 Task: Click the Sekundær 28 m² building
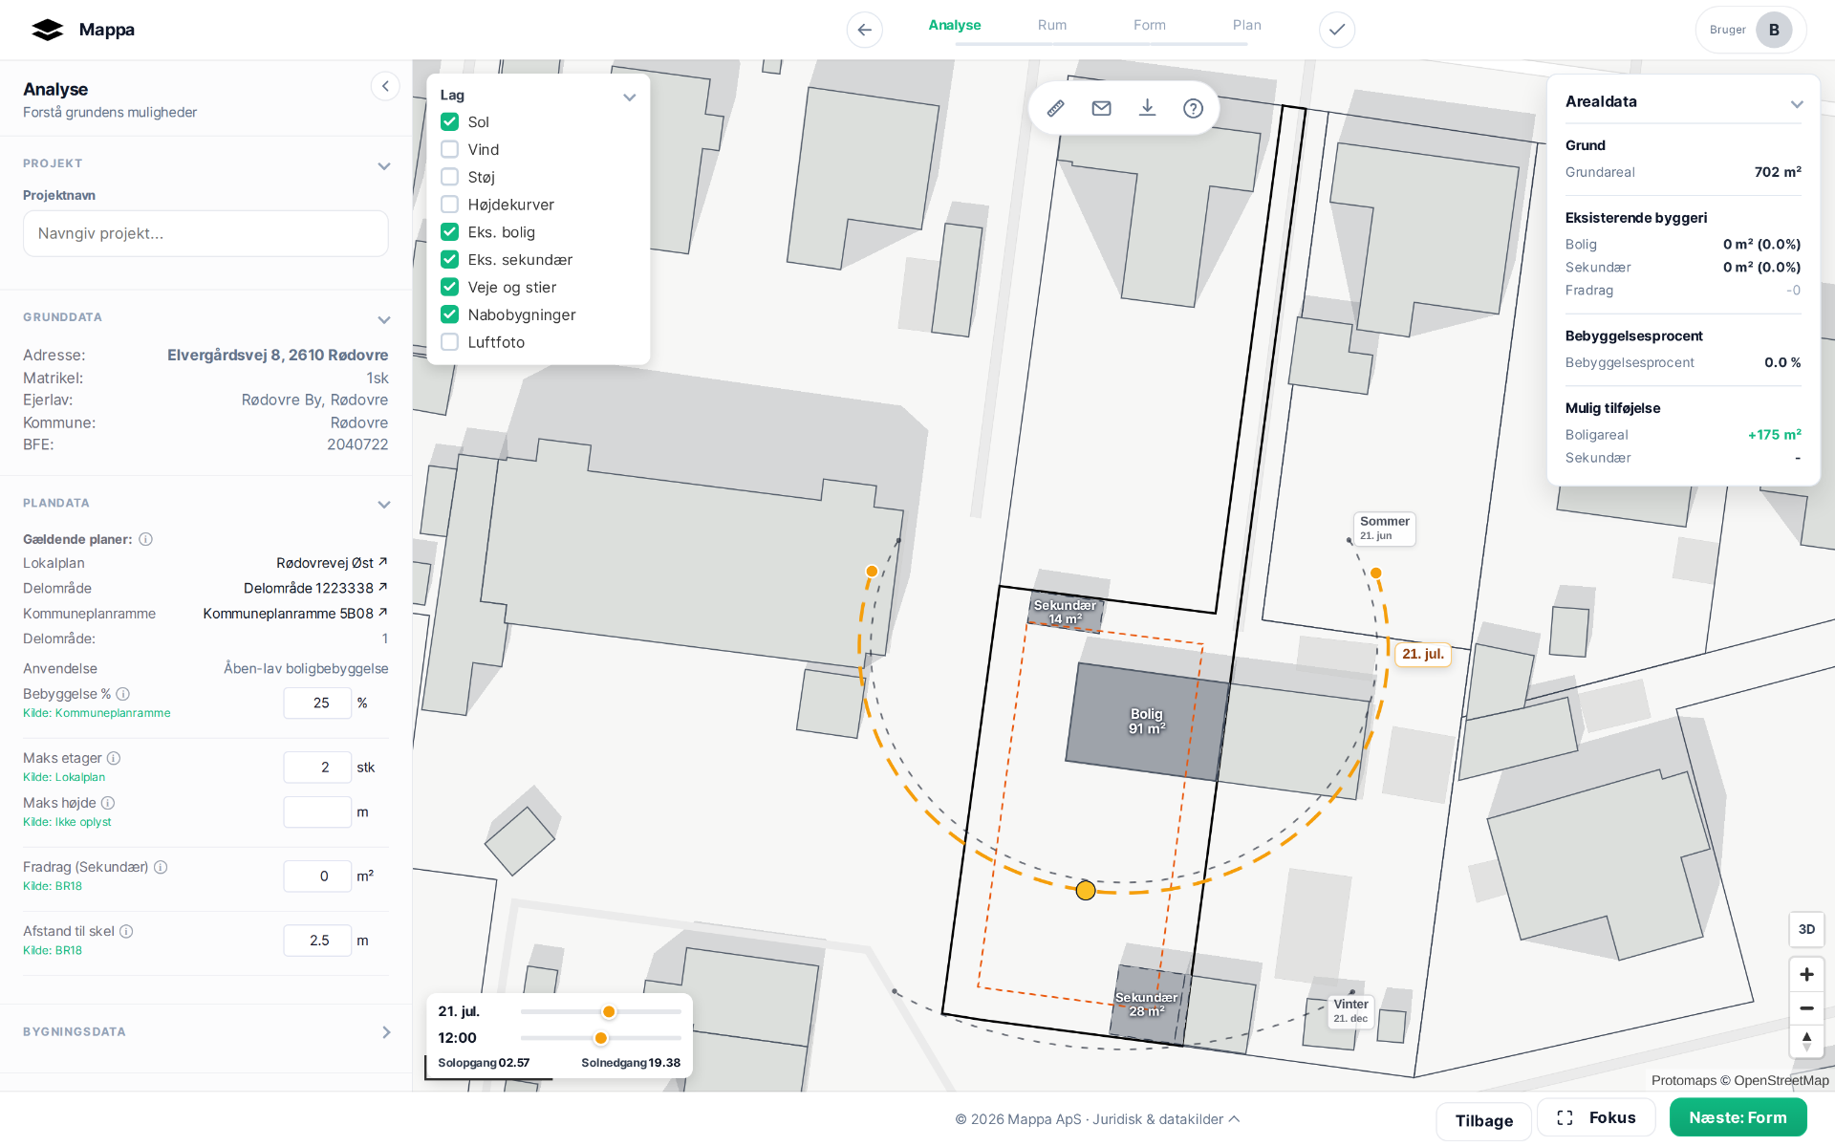[1147, 1005]
